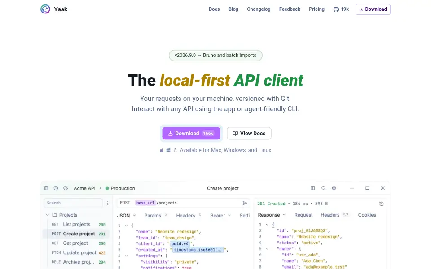Viewport: 431px width, 269px height.
Task: Open response history clock icon
Action: point(381,204)
